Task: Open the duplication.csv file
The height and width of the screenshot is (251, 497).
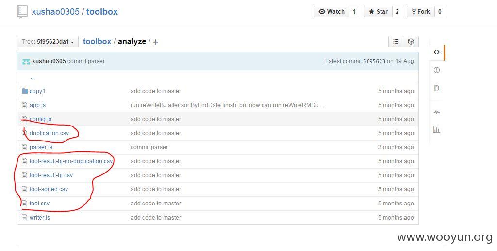Action: click(x=49, y=133)
